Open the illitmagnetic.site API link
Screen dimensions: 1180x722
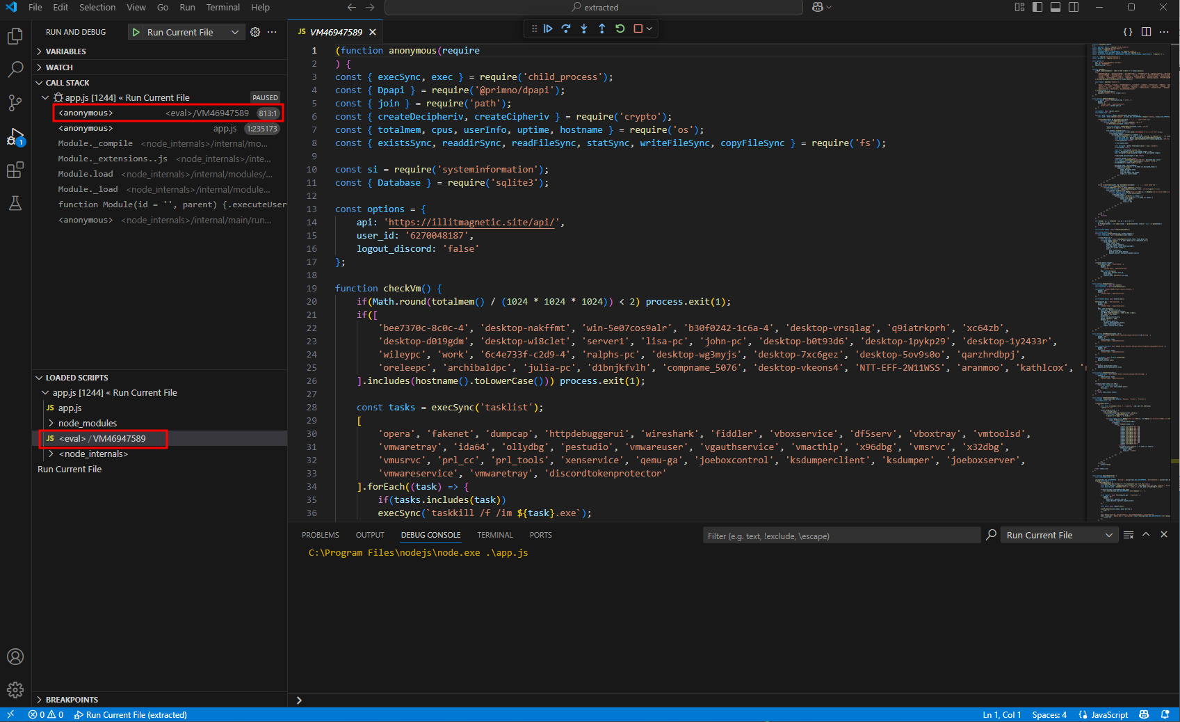pyautogui.click(x=471, y=223)
